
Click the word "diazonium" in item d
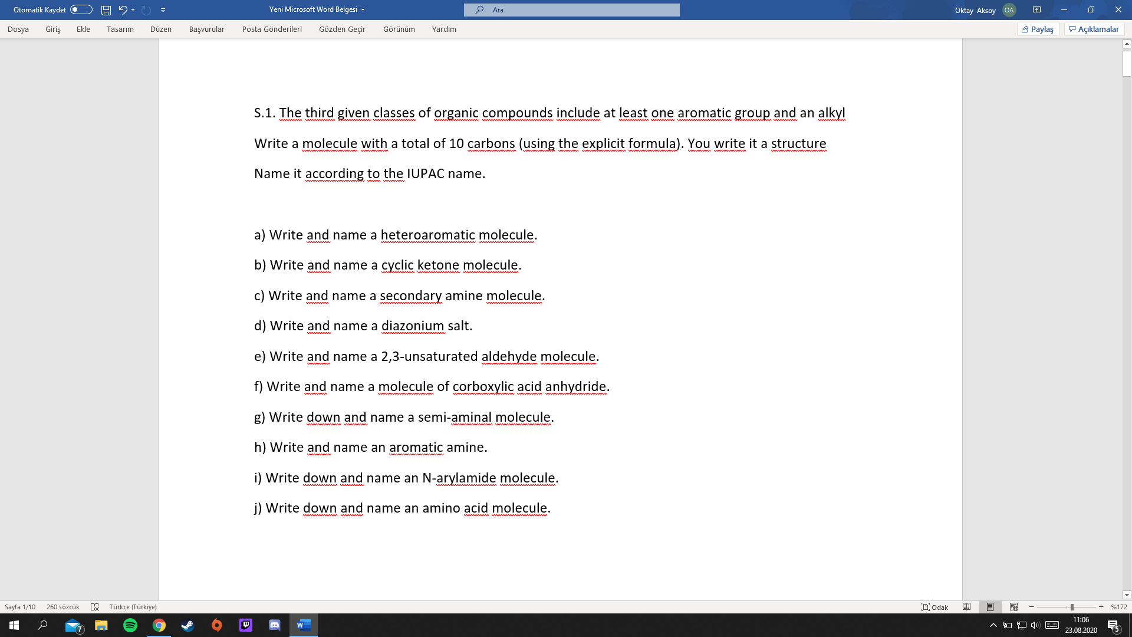tap(413, 326)
